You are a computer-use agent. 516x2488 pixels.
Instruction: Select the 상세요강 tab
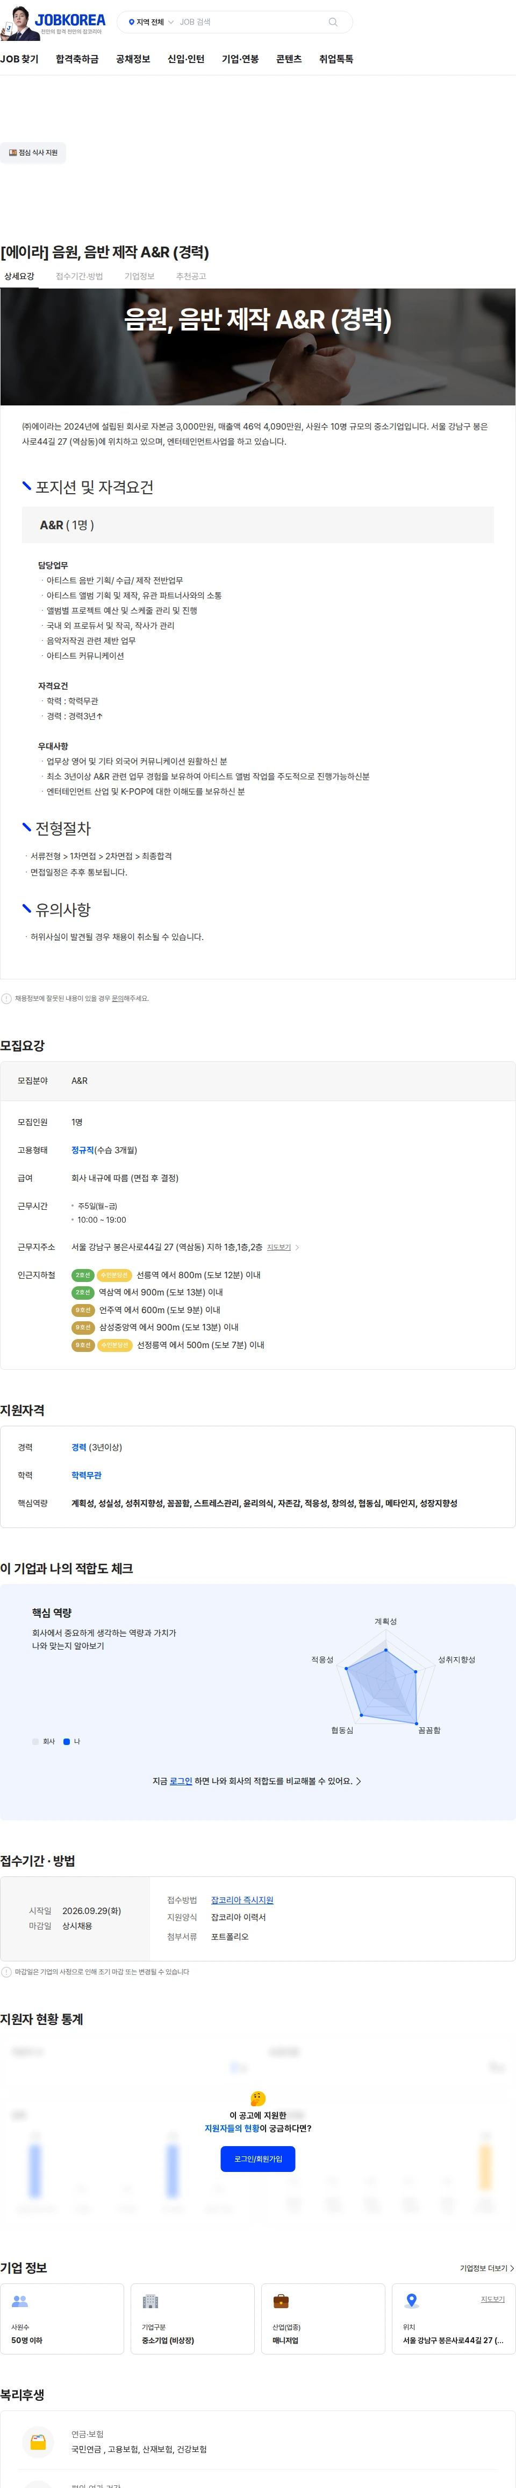(x=19, y=276)
